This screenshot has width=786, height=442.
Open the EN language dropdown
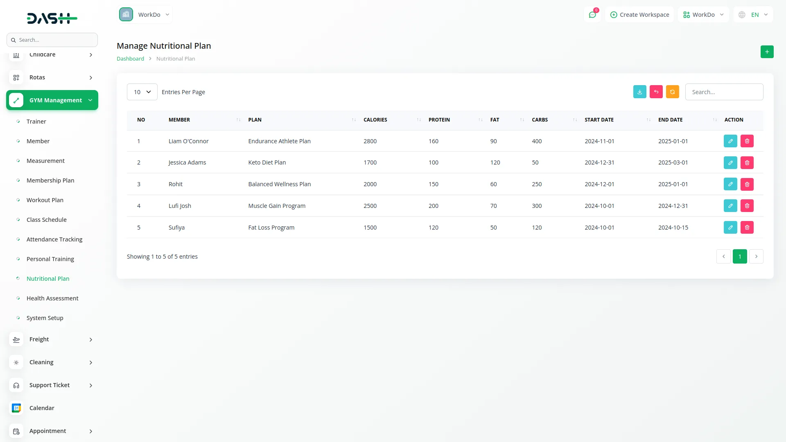click(753, 15)
